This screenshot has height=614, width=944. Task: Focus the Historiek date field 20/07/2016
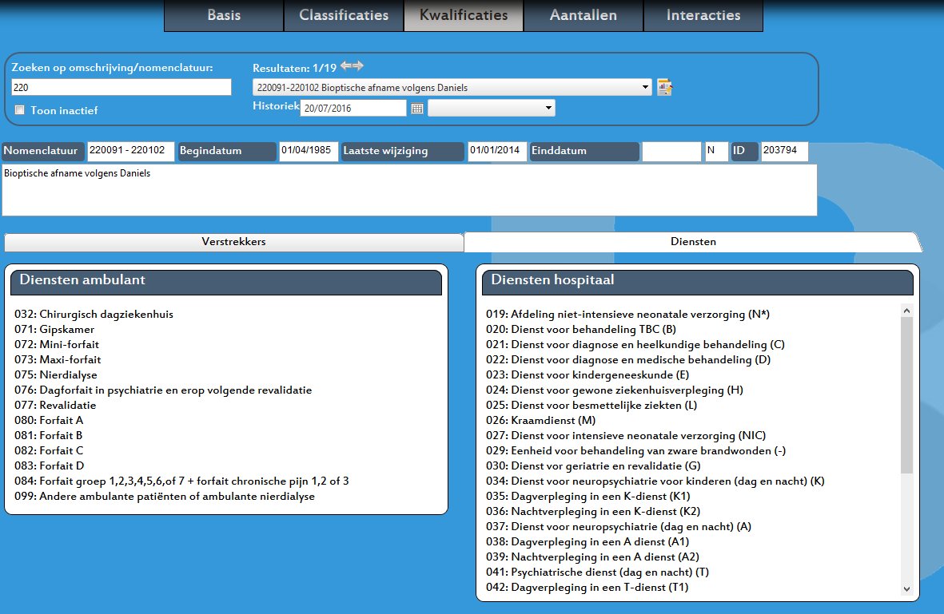[353, 109]
